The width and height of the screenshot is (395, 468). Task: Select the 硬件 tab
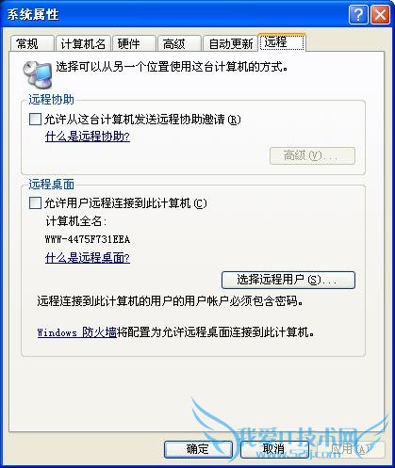pos(134,43)
